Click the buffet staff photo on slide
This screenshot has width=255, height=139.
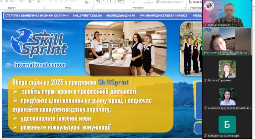coord(125,49)
